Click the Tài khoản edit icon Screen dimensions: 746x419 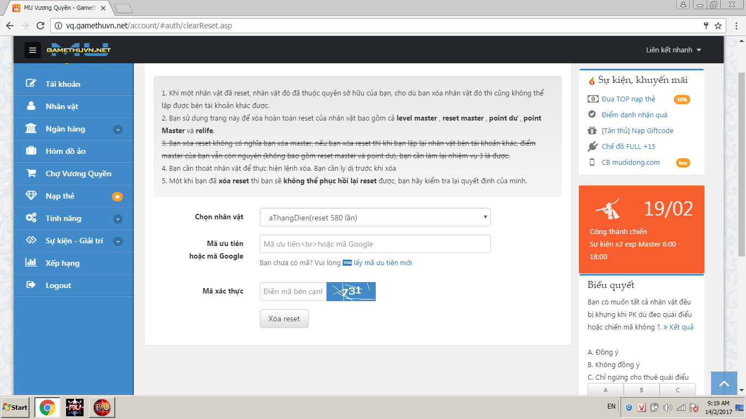(31, 83)
